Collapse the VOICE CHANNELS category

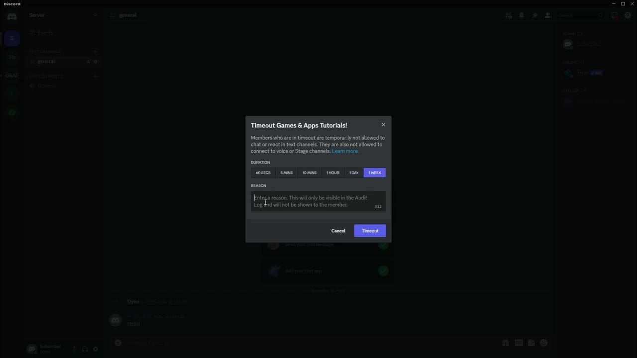(x=46, y=76)
